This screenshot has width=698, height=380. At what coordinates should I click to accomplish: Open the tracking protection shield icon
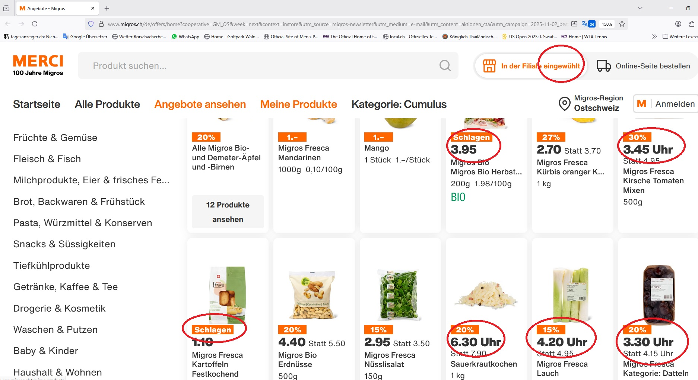point(91,24)
